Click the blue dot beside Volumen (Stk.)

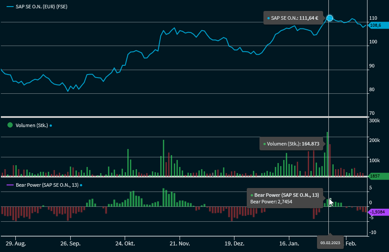(x=51, y=126)
